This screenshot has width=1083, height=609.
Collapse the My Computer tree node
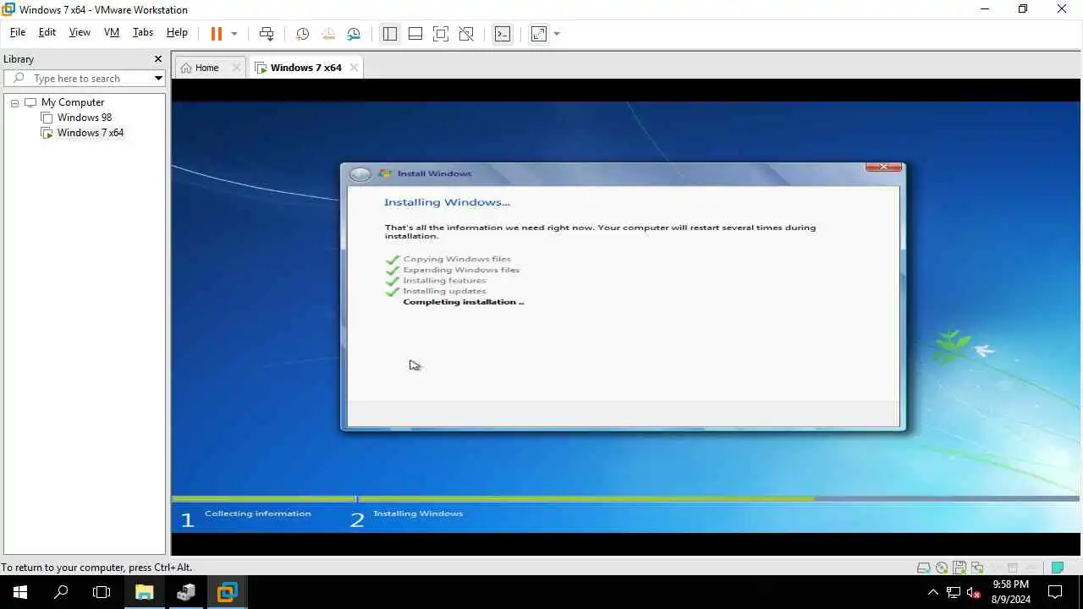coord(14,103)
